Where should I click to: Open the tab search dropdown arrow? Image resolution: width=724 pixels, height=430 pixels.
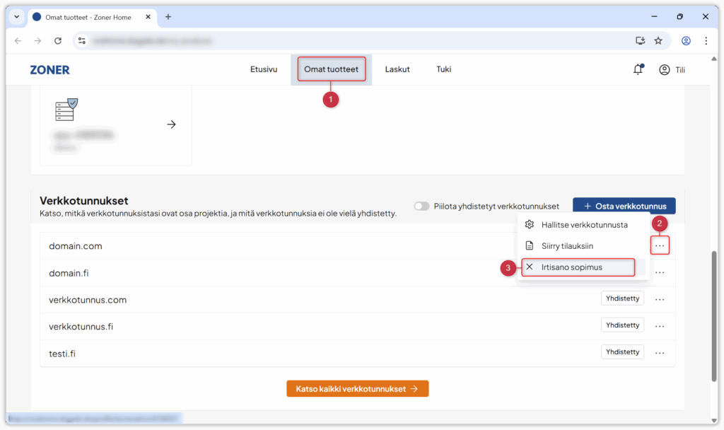click(17, 17)
